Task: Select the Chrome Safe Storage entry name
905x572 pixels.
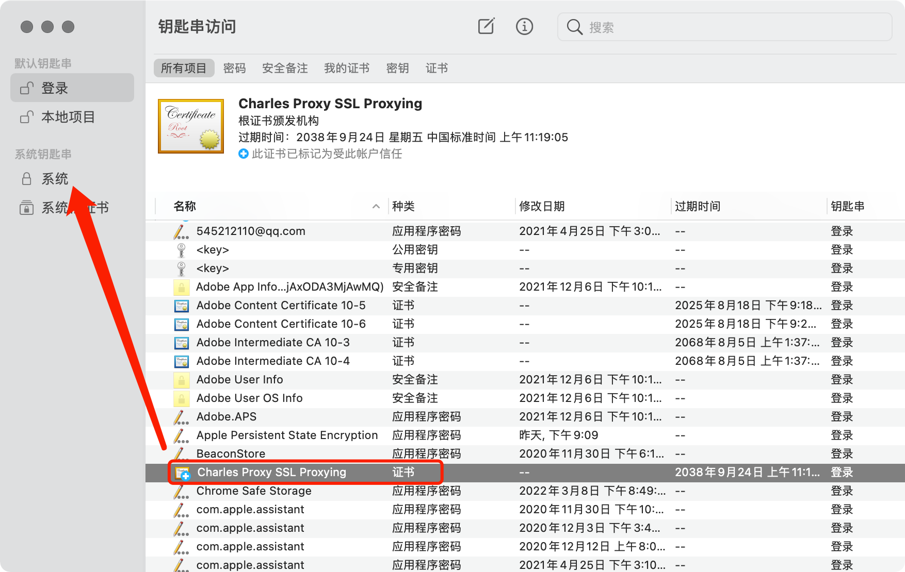Action: coord(254,491)
